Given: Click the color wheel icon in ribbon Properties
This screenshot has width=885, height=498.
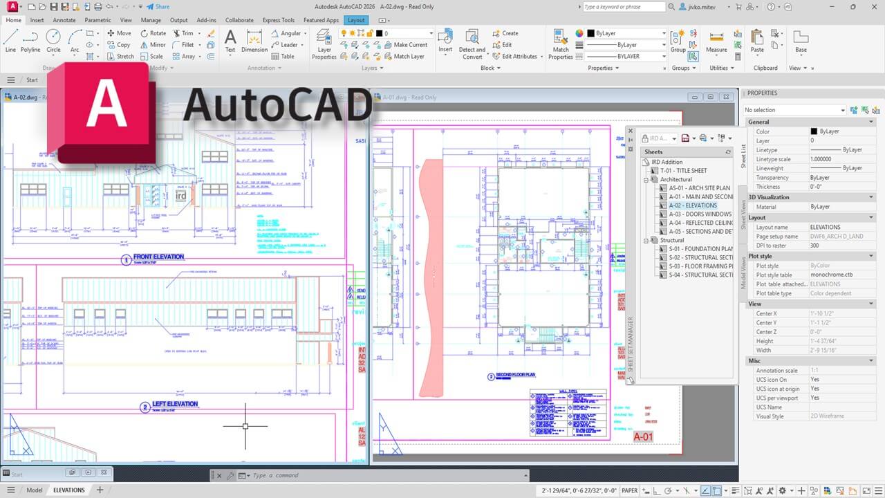Looking at the screenshot, I should click(x=579, y=33).
